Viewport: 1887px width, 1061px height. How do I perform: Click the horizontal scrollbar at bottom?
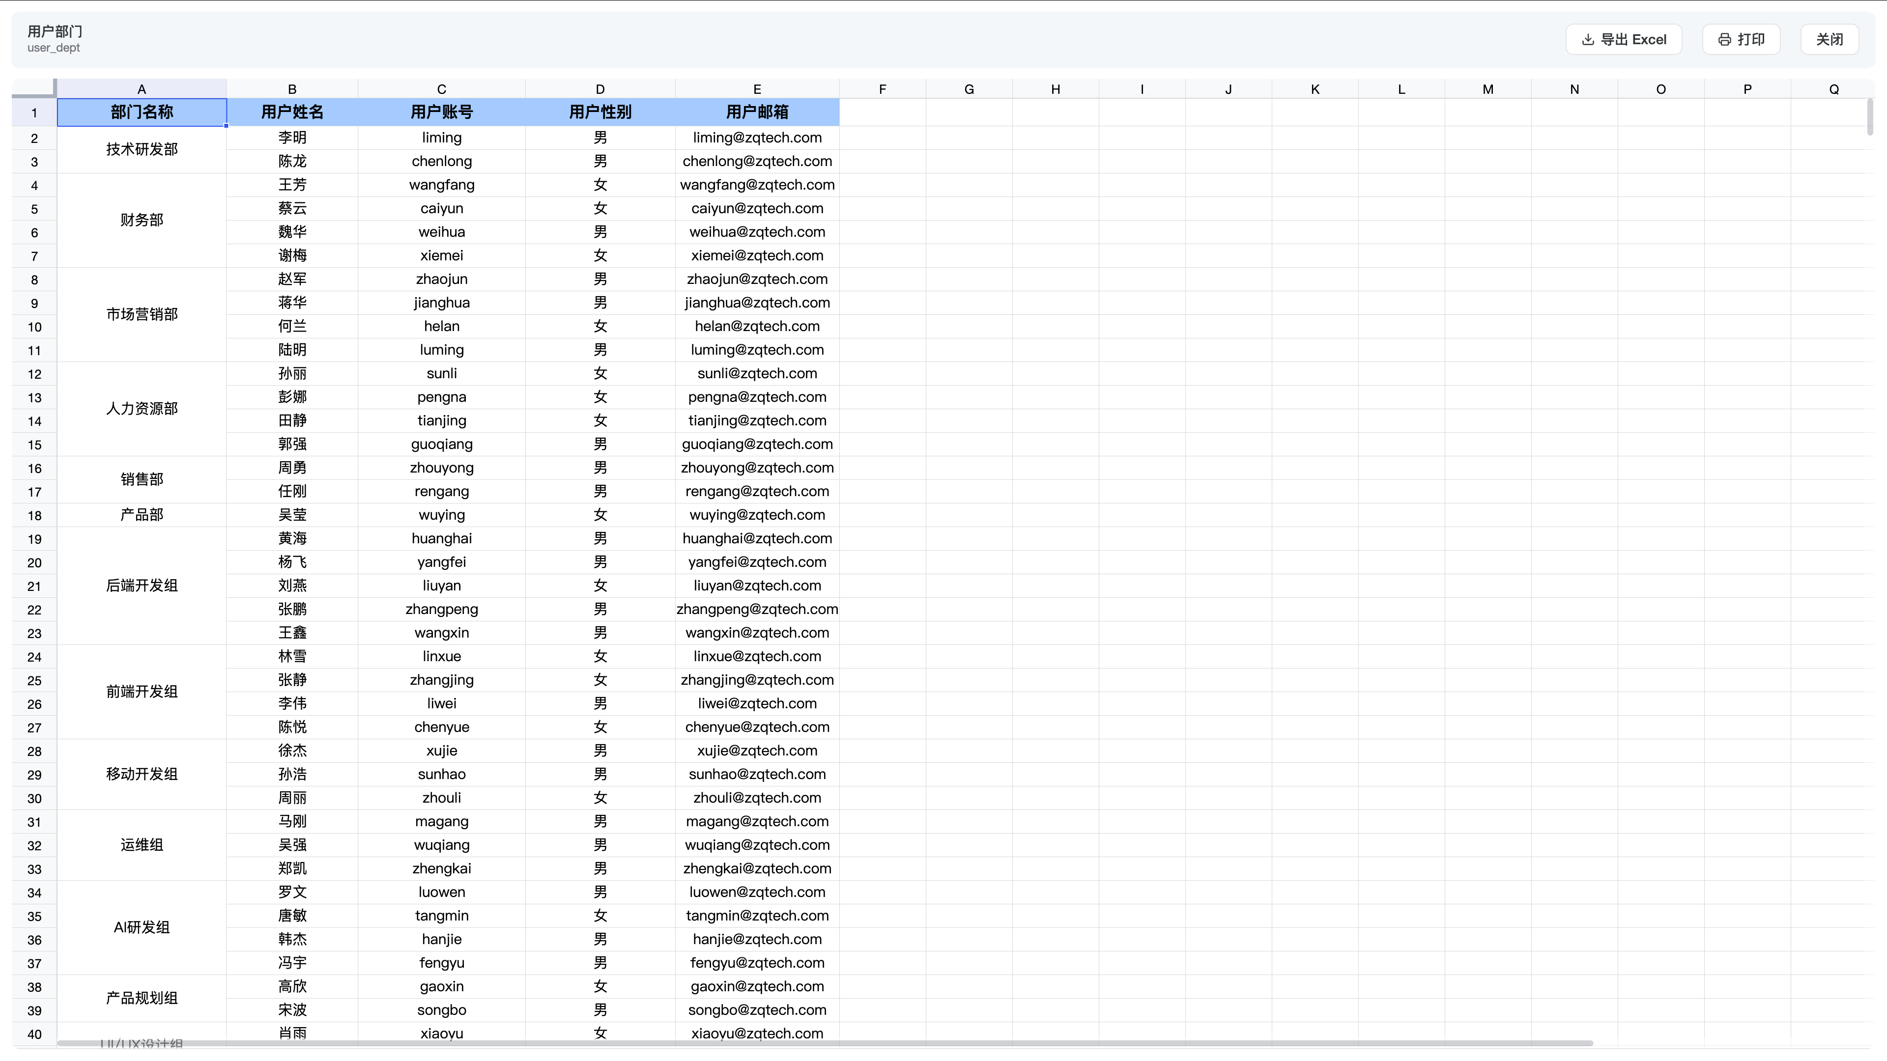(x=825, y=1043)
